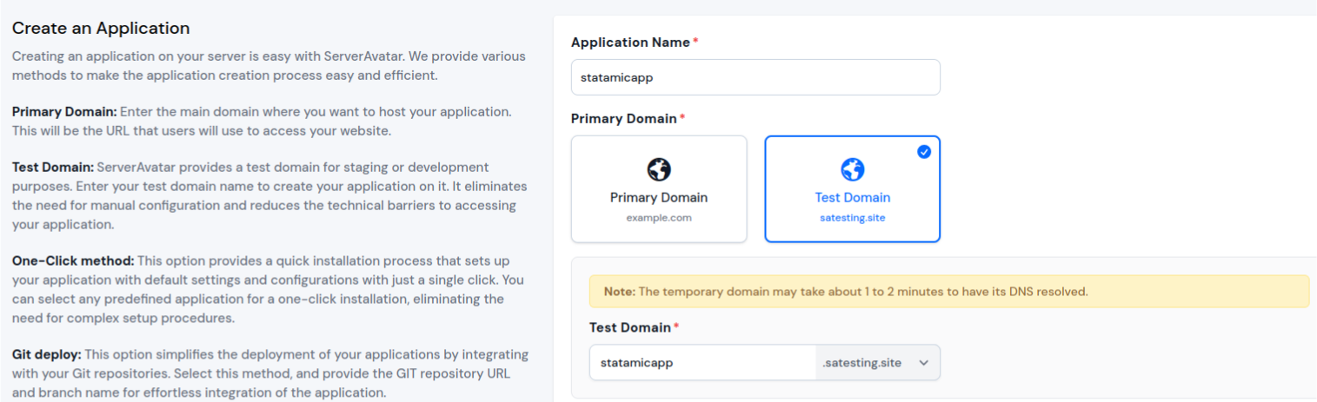Click the Create an Application heading
1317x402 pixels.
[x=101, y=29]
